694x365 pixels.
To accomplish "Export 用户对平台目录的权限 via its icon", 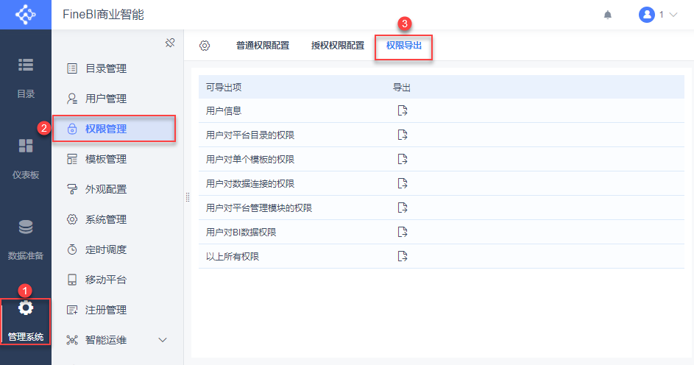I will (403, 135).
